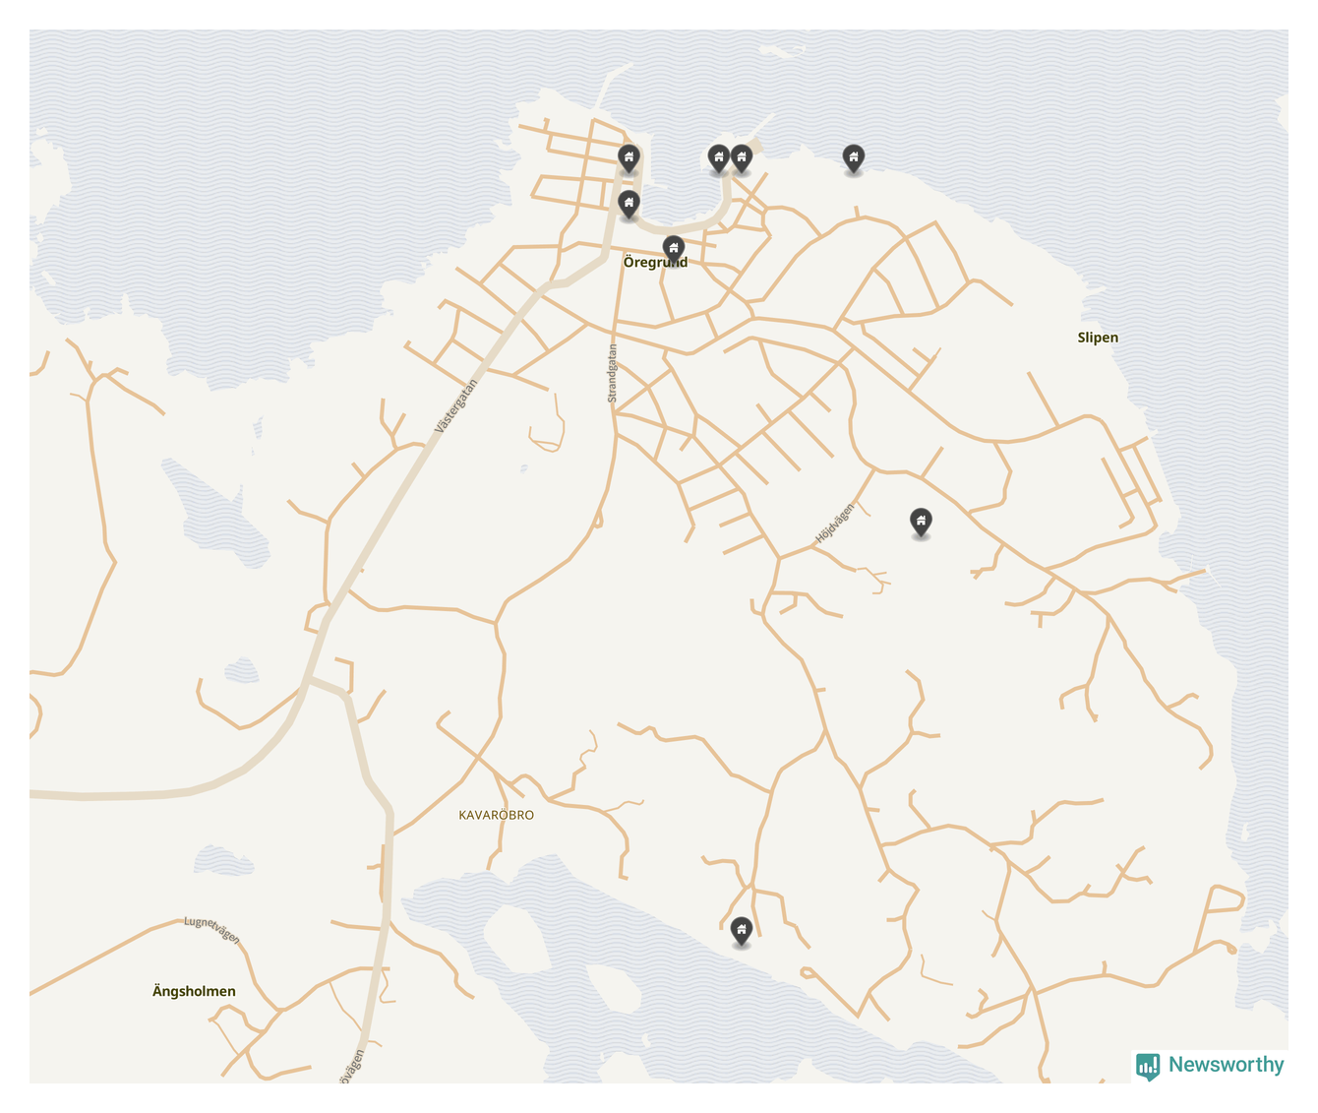Click the Västergatan road label
Screen dimensions: 1318x1113
pyautogui.click(x=455, y=406)
